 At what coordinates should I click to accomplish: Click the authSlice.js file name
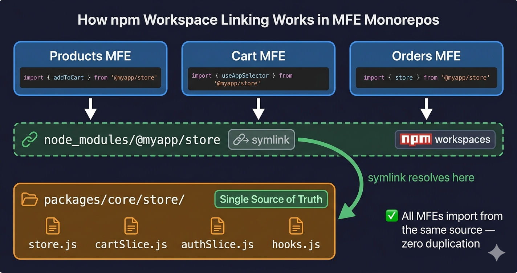click(x=217, y=244)
